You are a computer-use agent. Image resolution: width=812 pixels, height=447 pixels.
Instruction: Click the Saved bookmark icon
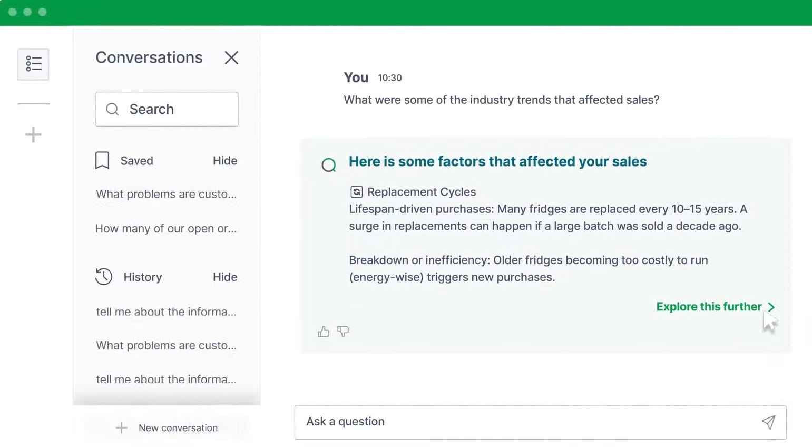click(102, 160)
